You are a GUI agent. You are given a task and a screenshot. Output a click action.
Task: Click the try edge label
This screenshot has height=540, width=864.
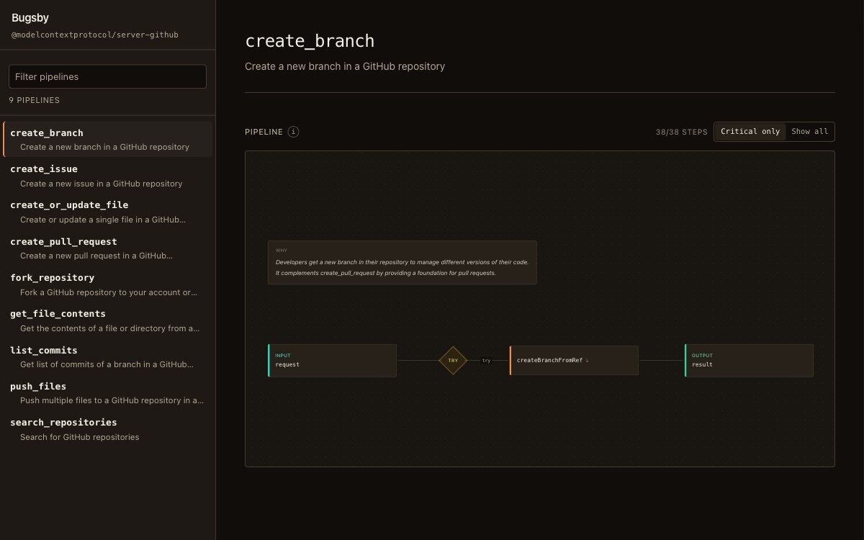point(487,361)
